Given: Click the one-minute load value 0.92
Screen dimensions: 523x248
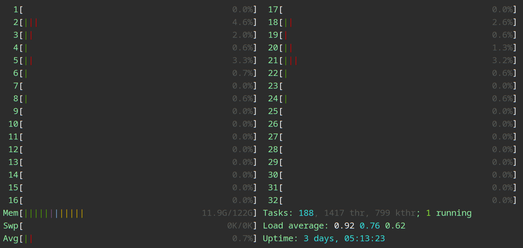Looking at the screenshot, I should (344, 226).
